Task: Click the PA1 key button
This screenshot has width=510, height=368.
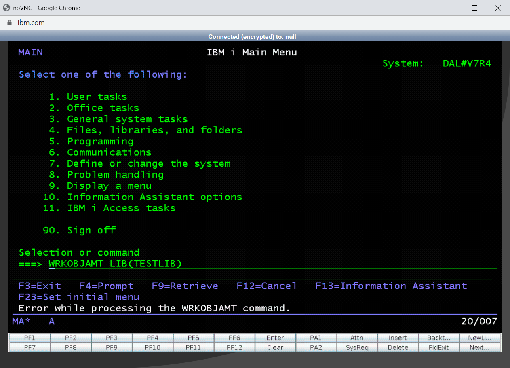Action: [316, 338]
